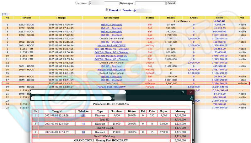Image resolution: width=251 pixels, height=143 pixels.
Task: Click Tebakan number 488 link
Action: click(x=83, y=115)
